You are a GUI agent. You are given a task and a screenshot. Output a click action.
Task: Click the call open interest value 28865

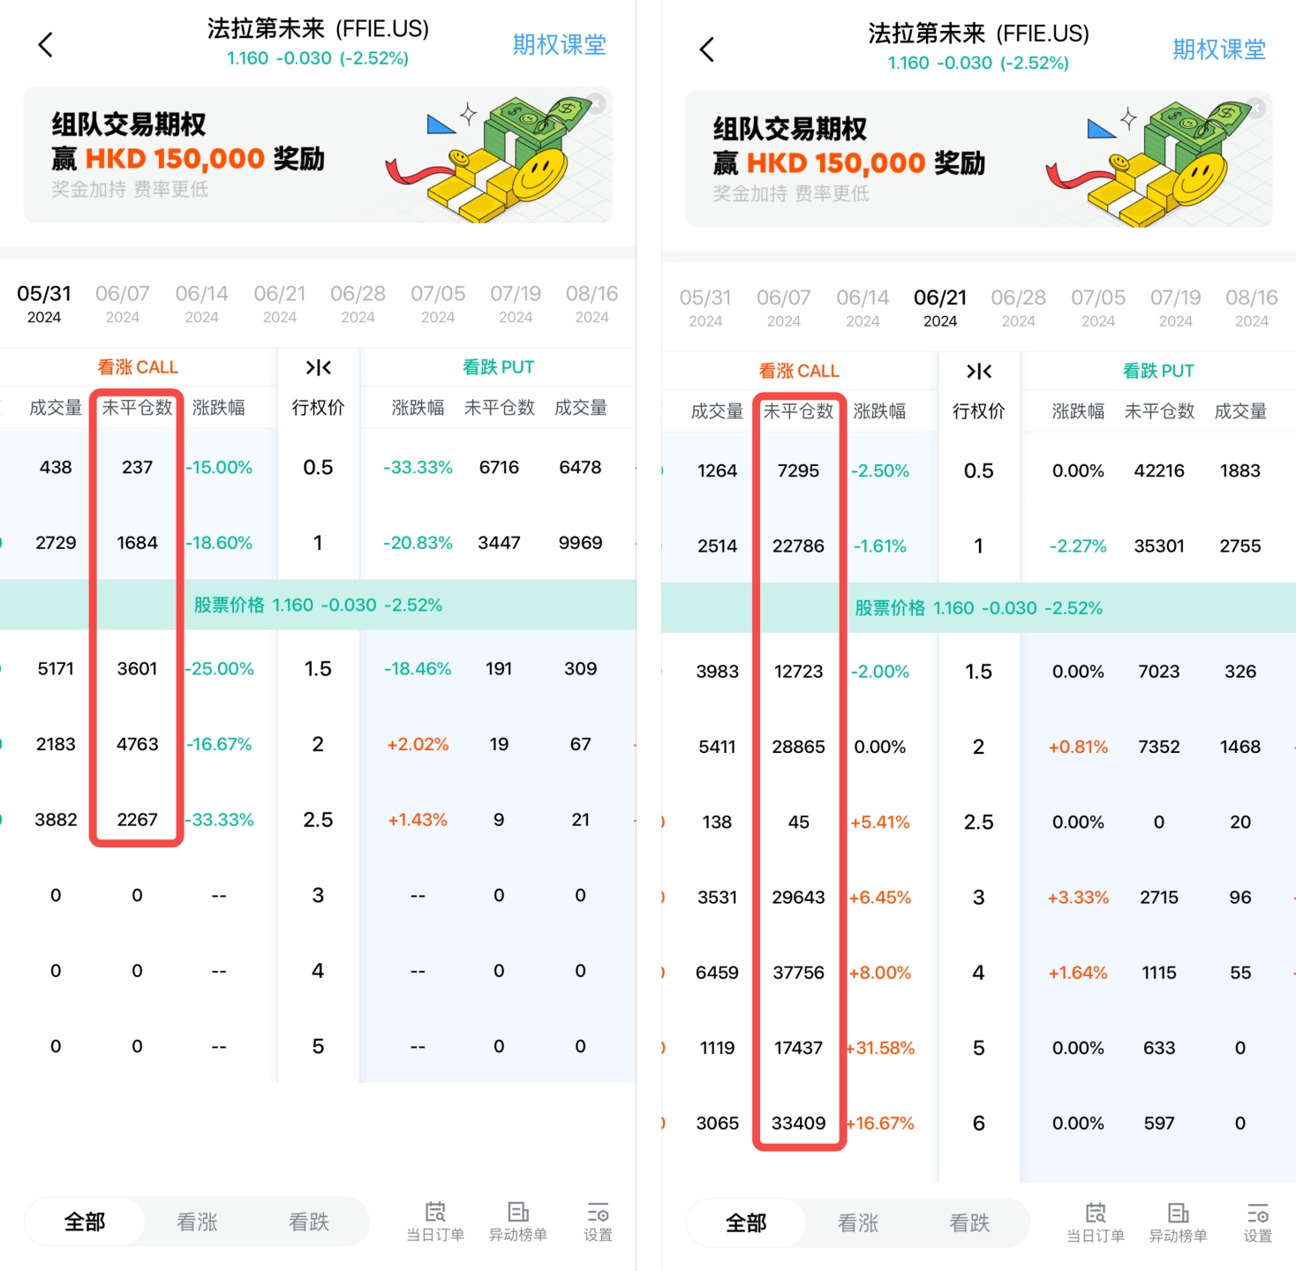coord(798,748)
